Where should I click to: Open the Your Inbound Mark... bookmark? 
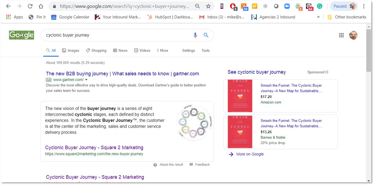[x=118, y=17]
